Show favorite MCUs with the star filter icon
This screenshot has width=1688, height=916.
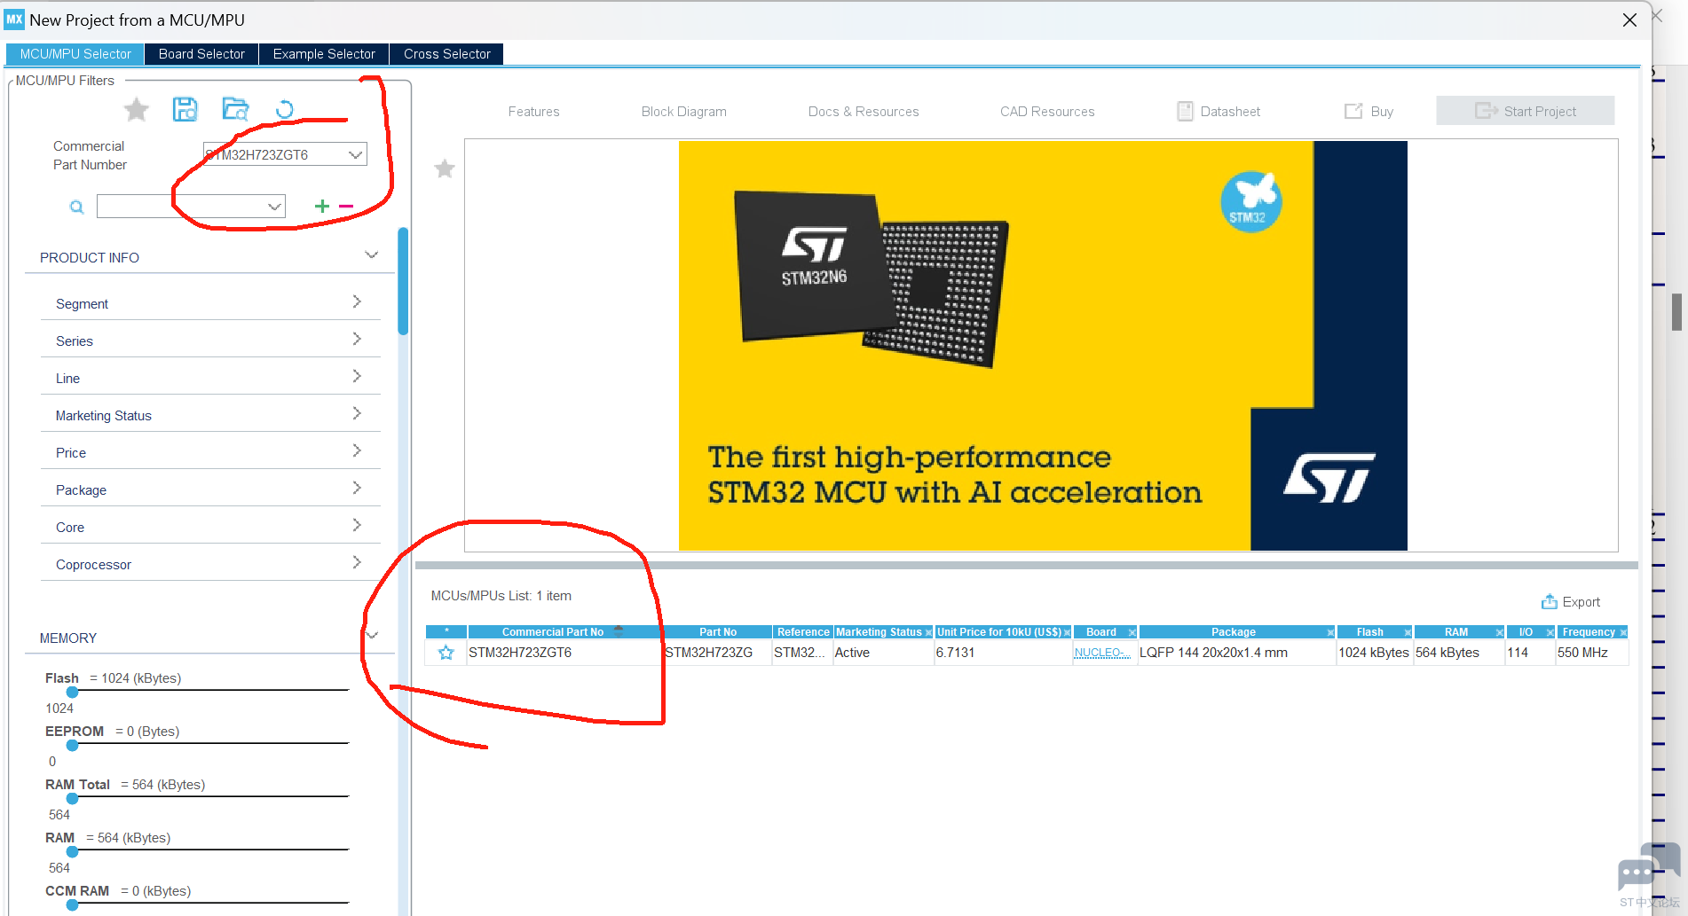(x=137, y=110)
